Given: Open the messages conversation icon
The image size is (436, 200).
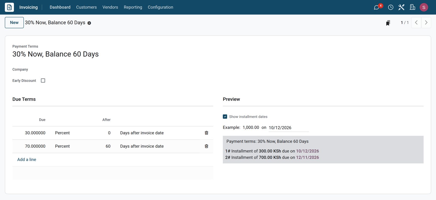Looking at the screenshot, I should (x=377, y=7).
